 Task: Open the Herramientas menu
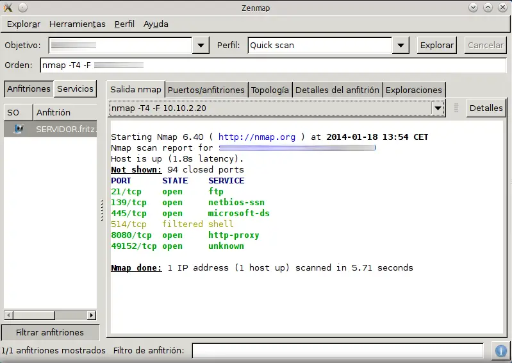click(x=78, y=24)
